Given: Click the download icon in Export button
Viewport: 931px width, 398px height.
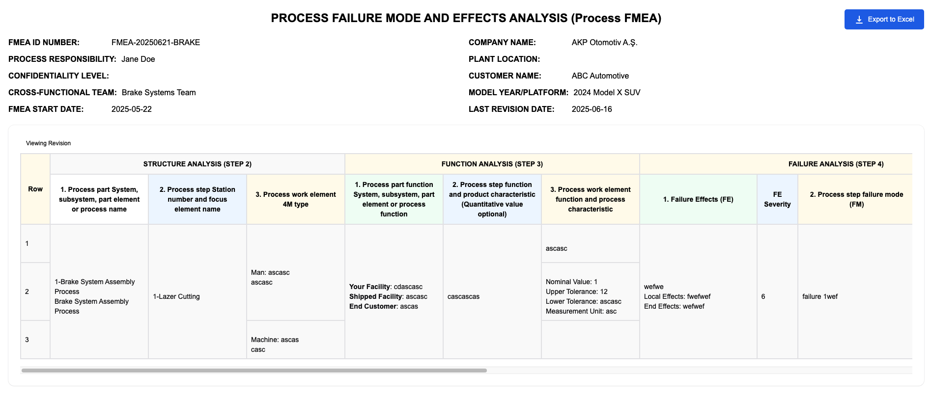Looking at the screenshot, I should click(859, 20).
